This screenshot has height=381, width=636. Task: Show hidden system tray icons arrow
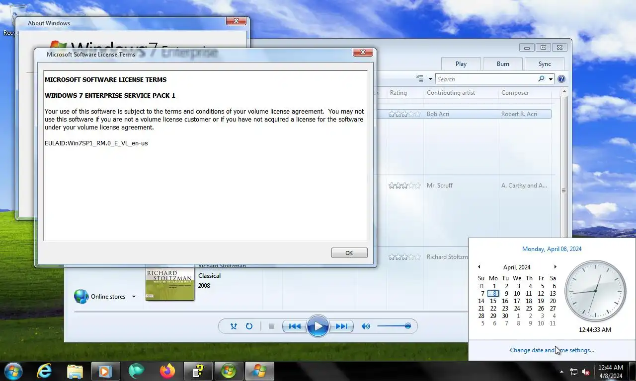pyautogui.click(x=561, y=372)
